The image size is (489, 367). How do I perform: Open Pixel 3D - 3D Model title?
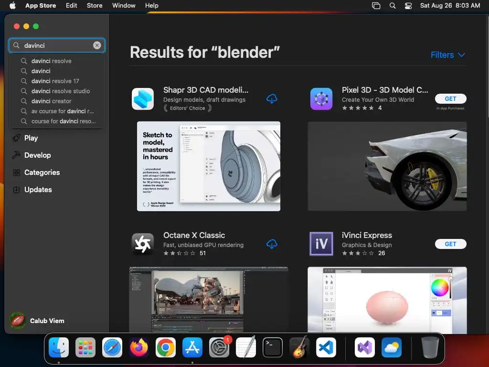[385, 90]
